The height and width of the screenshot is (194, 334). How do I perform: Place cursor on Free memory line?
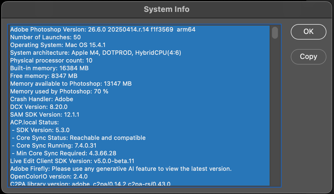pos(44,76)
